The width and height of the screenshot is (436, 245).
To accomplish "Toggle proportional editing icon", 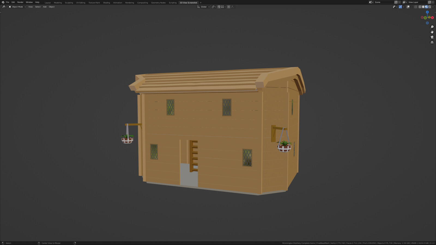I will pyautogui.click(x=229, y=7).
